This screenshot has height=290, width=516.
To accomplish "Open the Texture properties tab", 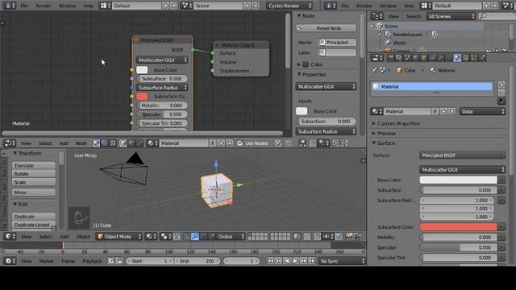I will [466, 58].
